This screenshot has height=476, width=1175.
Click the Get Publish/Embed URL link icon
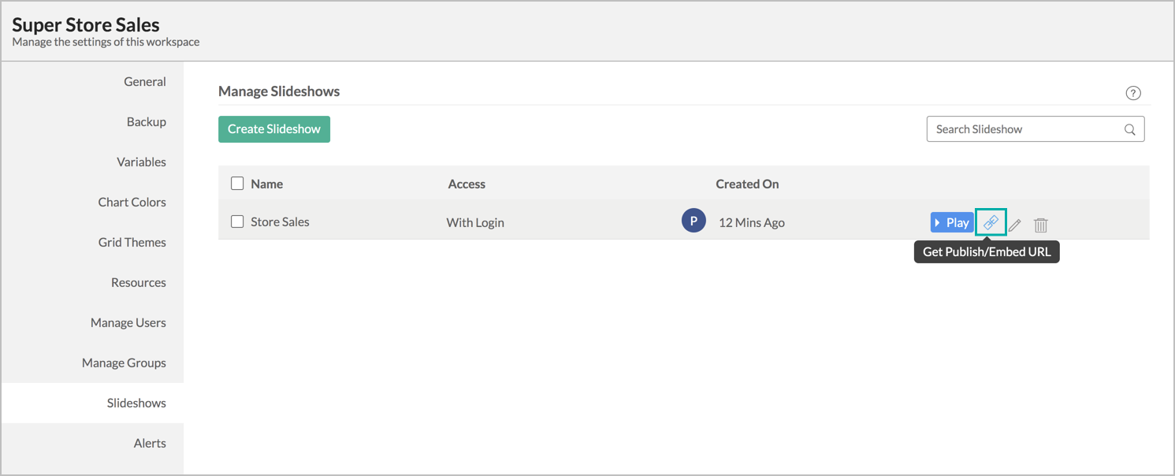click(991, 223)
